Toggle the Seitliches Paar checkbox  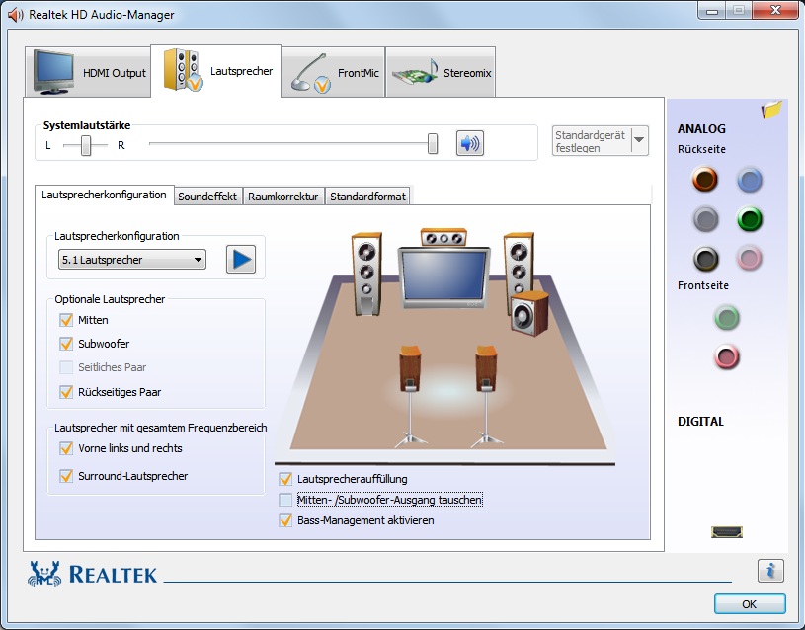(x=66, y=367)
